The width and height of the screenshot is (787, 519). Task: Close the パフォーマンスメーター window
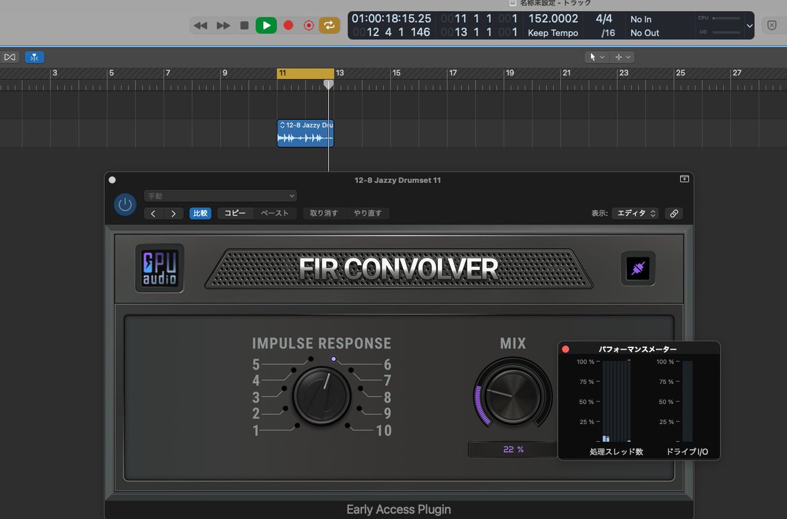click(565, 349)
